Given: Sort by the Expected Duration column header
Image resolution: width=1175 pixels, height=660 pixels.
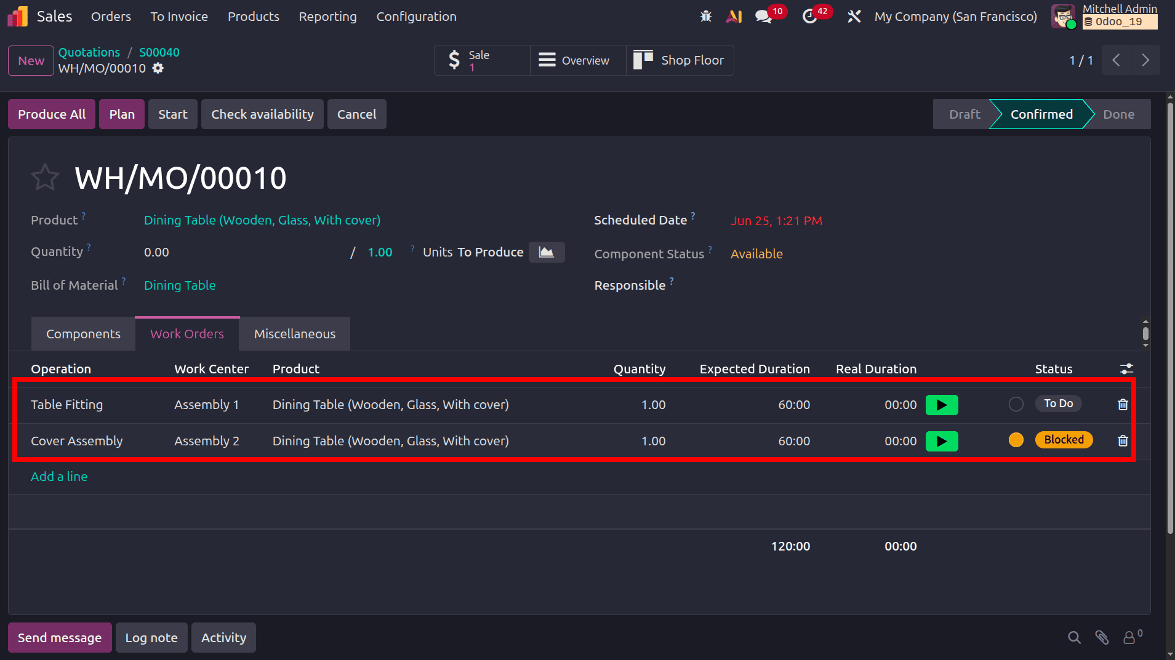Looking at the screenshot, I should point(755,369).
